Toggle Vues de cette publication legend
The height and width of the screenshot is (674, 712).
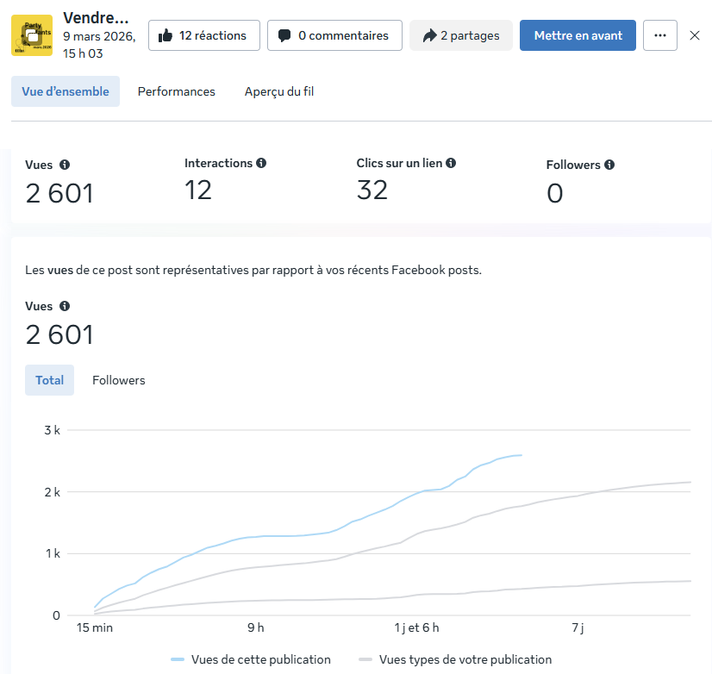tap(251, 659)
